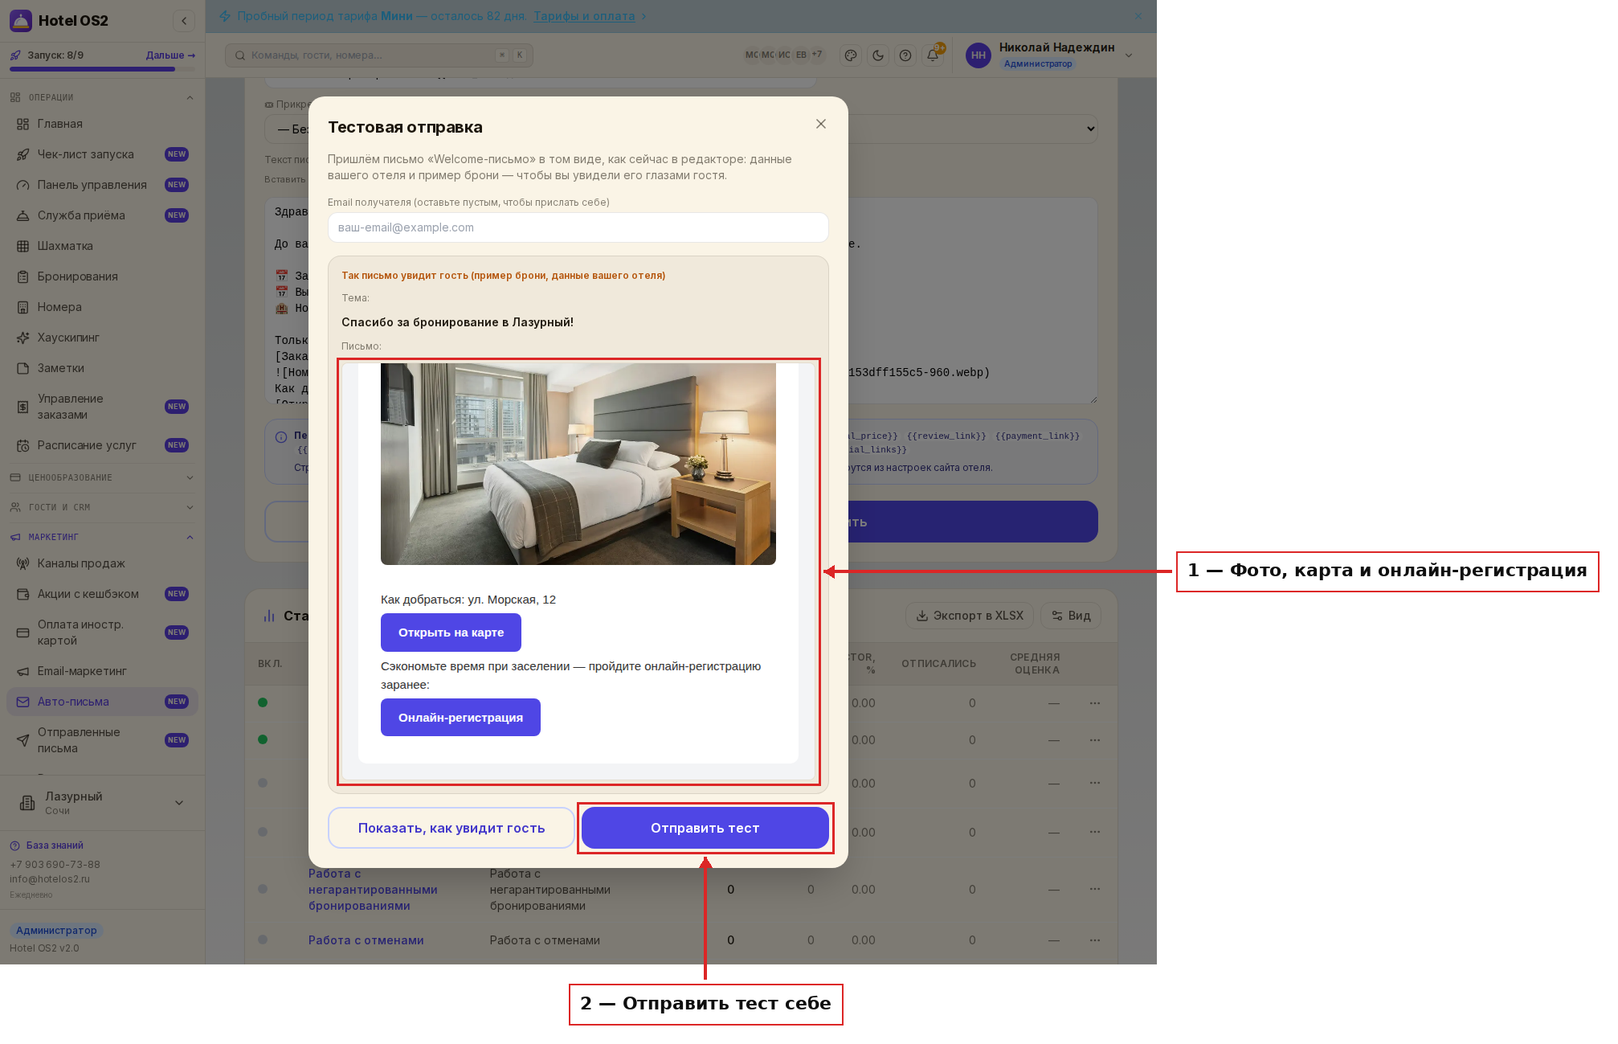The height and width of the screenshot is (1044, 1618).
Task: Click the Тарифы и оплата link
Action: click(584, 16)
